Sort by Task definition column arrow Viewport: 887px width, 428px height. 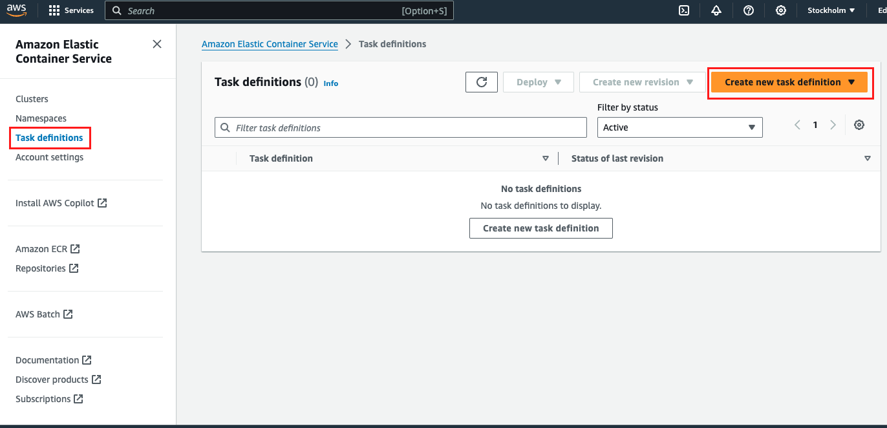[546, 158]
